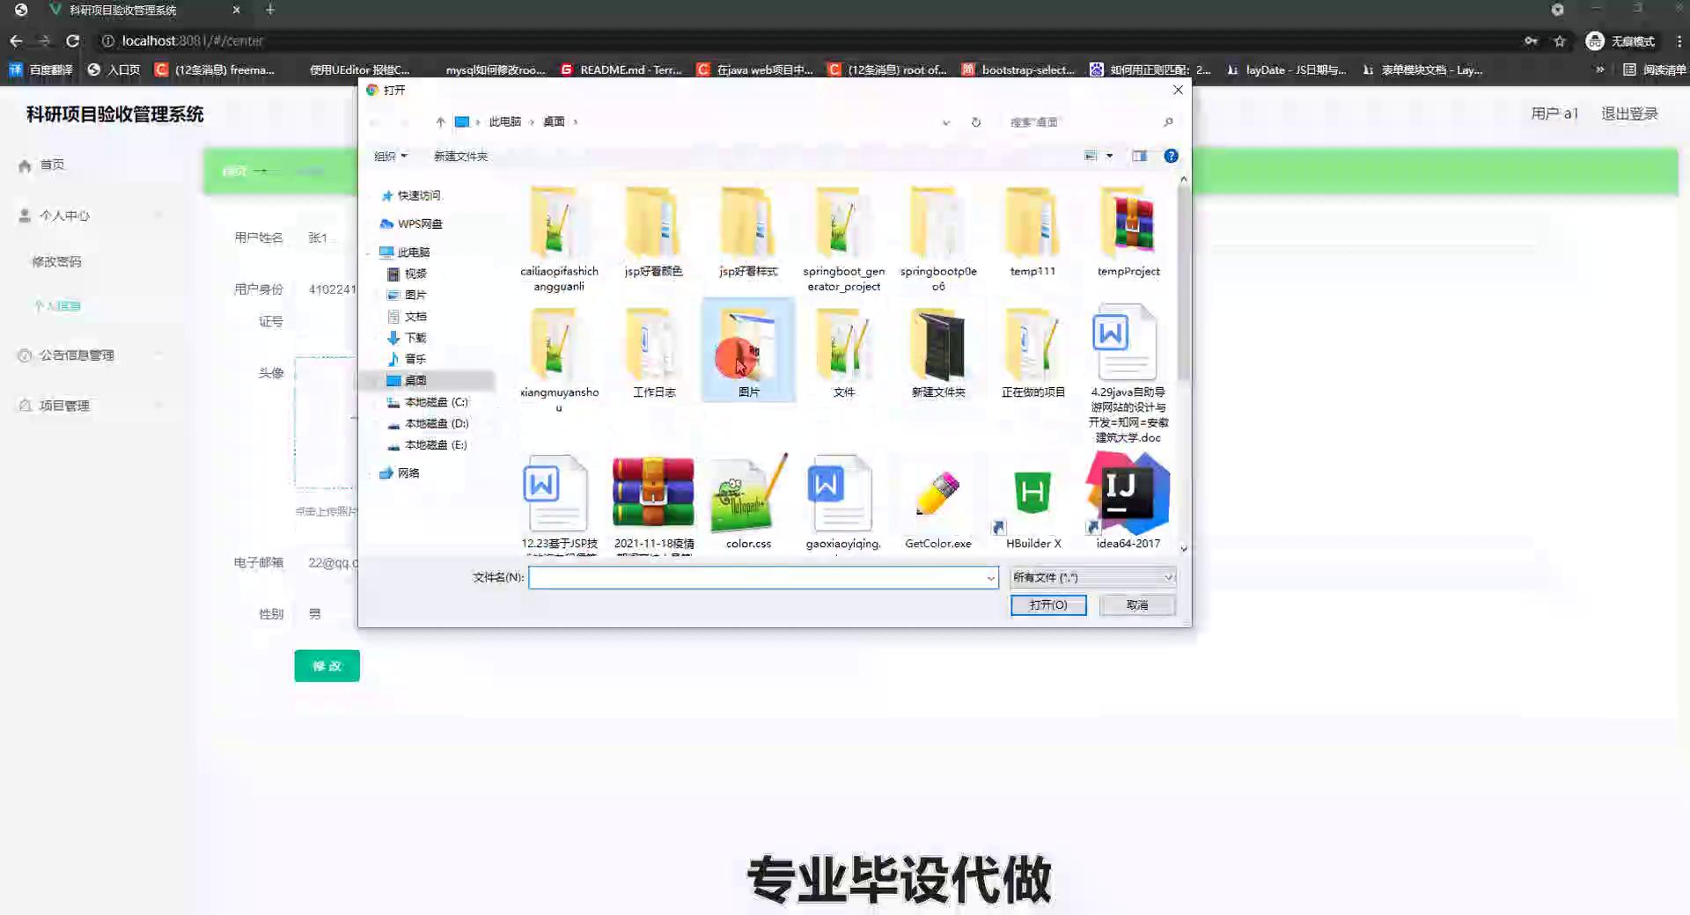The width and height of the screenshot is (1690, 915).
Task: Click the 退出登录 logout link
Action: pos(1628,113)
